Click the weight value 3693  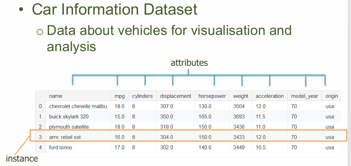[x=239, y=116]
